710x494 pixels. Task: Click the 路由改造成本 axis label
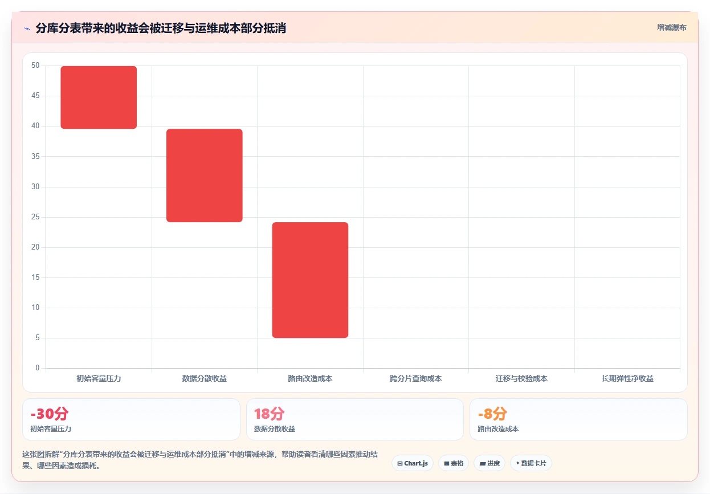(x=310, y=378)
